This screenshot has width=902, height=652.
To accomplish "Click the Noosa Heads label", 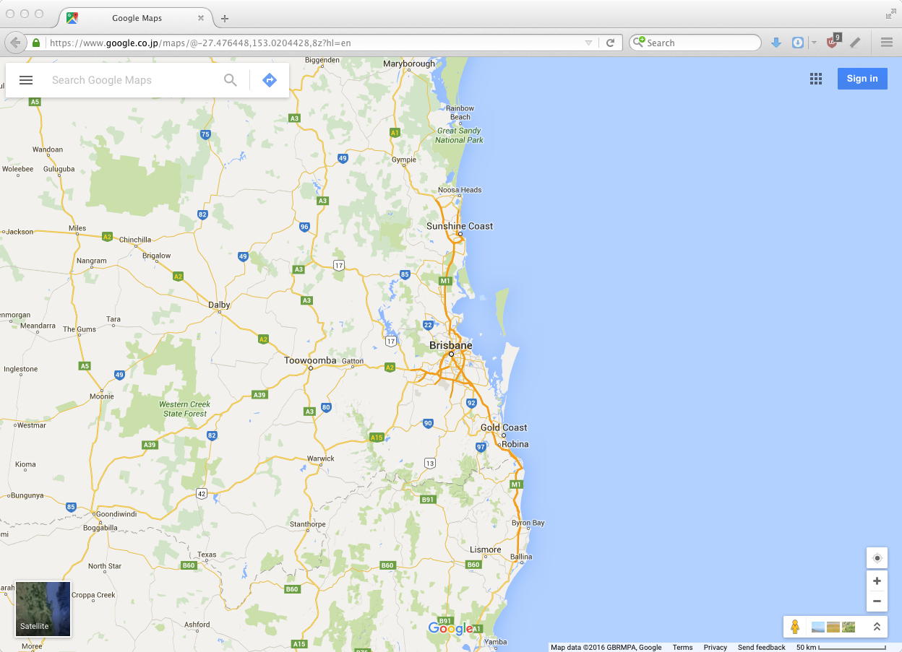I will pyautogui.click(x=460, y=190).
